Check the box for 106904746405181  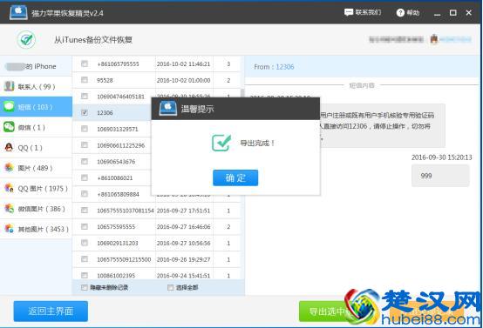point(85,97)
